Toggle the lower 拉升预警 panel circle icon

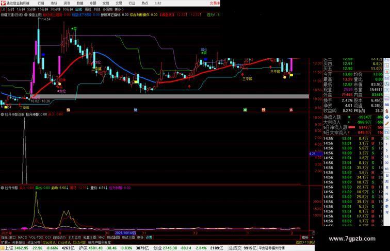pyautogui.click(x=2, y=188)
